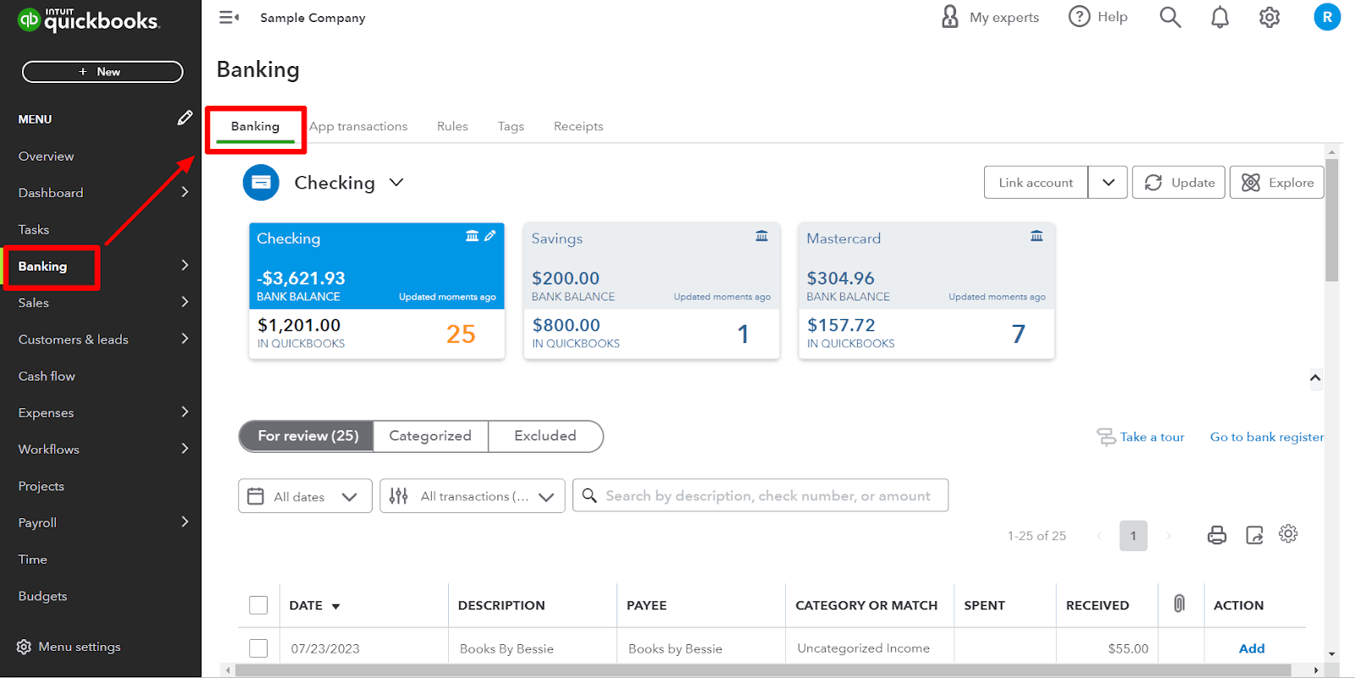Open table settings gear icon

pos(1288,533)
